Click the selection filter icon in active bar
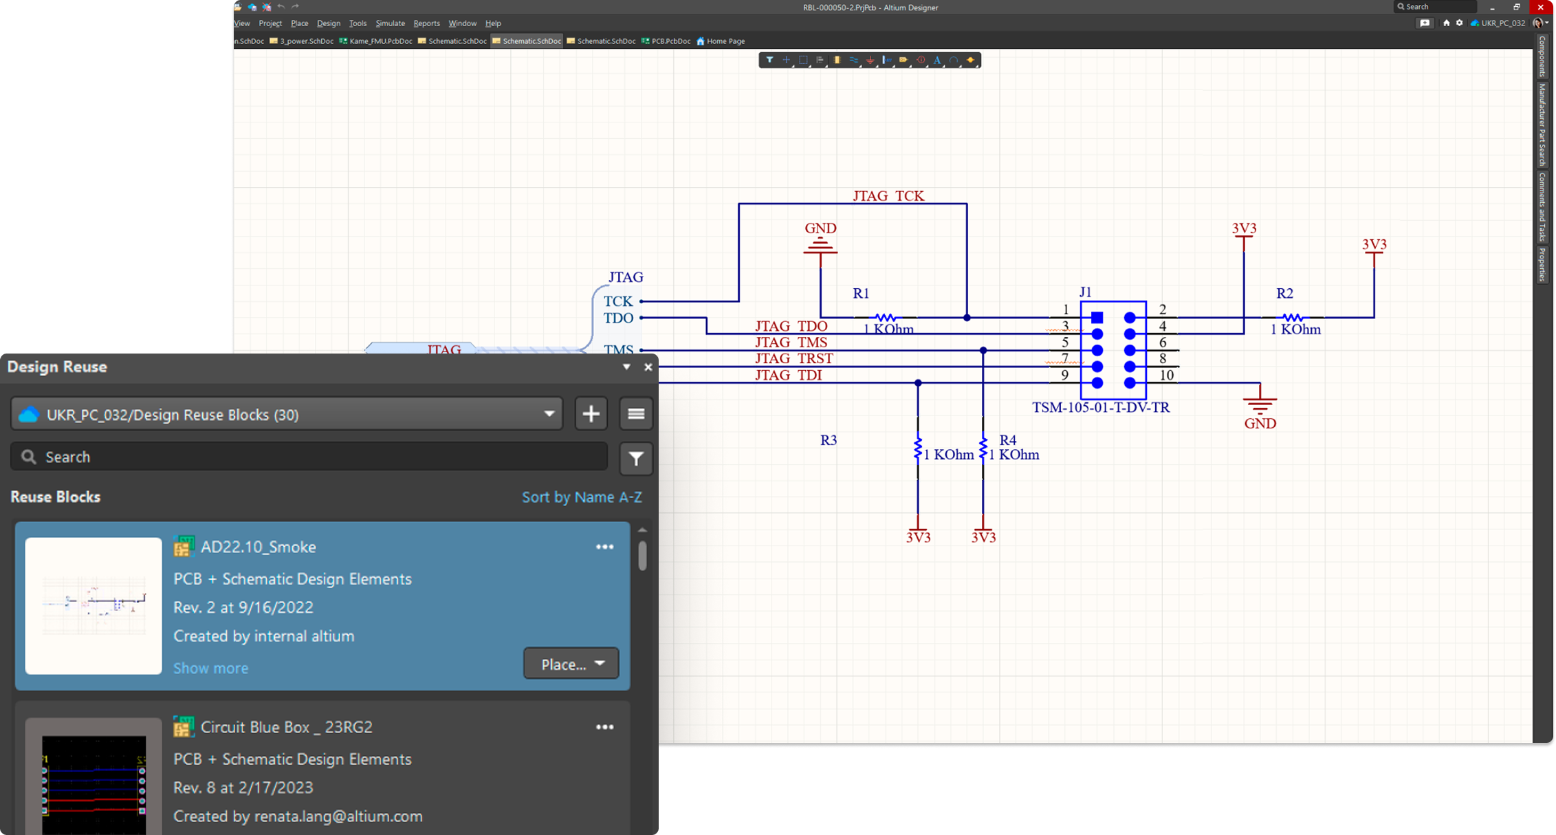Screen dimensions: 1556x835 pyautogui.click(x=769, y=60)
